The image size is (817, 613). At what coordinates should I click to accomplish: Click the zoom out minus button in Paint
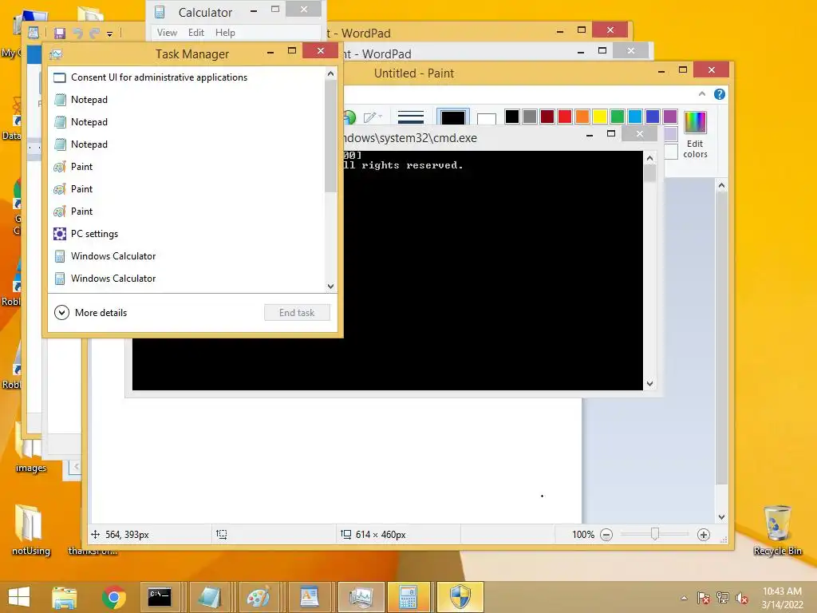(x=606, y=535)
